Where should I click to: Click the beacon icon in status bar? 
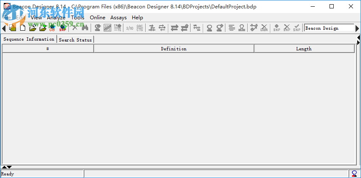point(355,174)
